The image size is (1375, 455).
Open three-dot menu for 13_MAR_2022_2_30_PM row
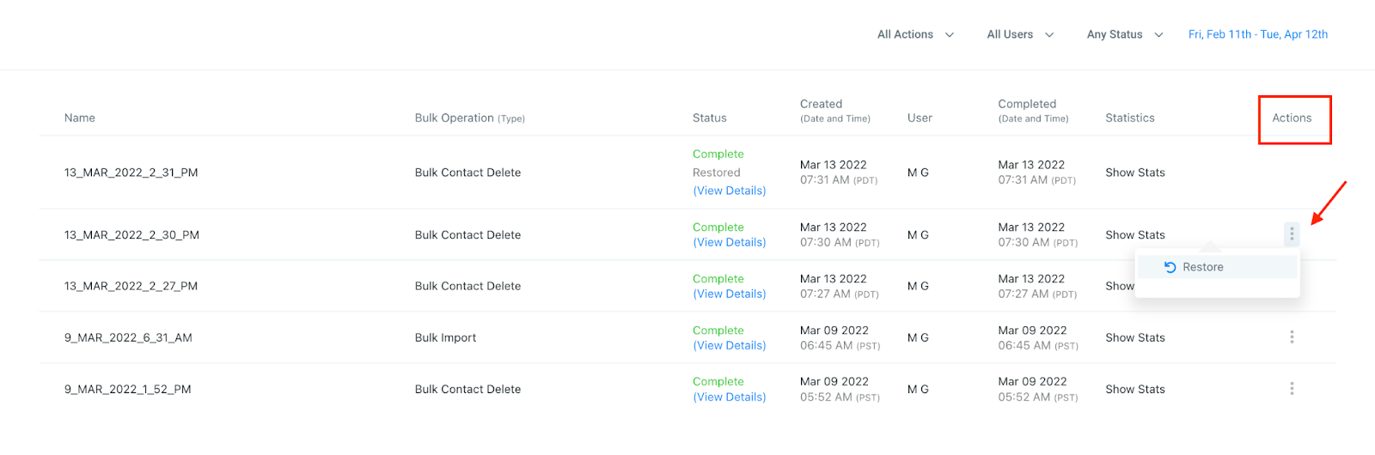1291,234
